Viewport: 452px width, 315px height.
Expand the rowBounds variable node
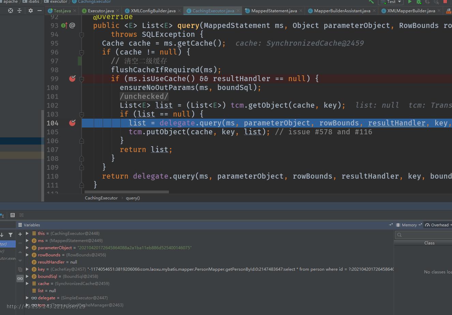(x=27, y=255)
